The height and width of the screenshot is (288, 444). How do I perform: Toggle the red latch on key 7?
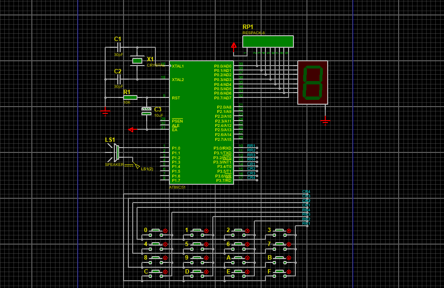click(x=289, y=245)
